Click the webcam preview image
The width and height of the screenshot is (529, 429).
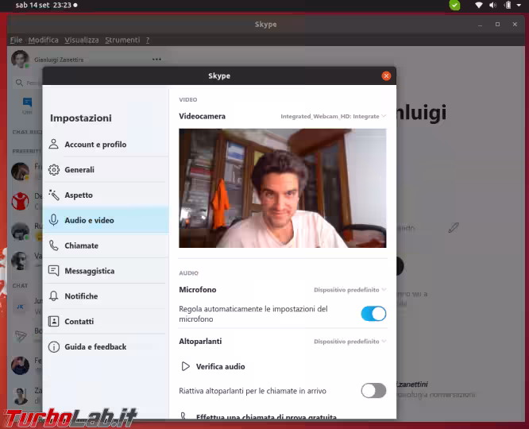click(x=283, y=188)
